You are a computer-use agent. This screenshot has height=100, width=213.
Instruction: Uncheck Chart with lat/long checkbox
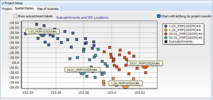point(159,16)
